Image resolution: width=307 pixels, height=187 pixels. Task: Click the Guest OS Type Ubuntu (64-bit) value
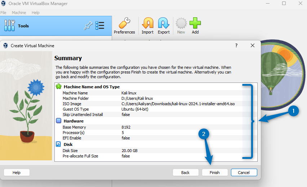pos(135,109)
